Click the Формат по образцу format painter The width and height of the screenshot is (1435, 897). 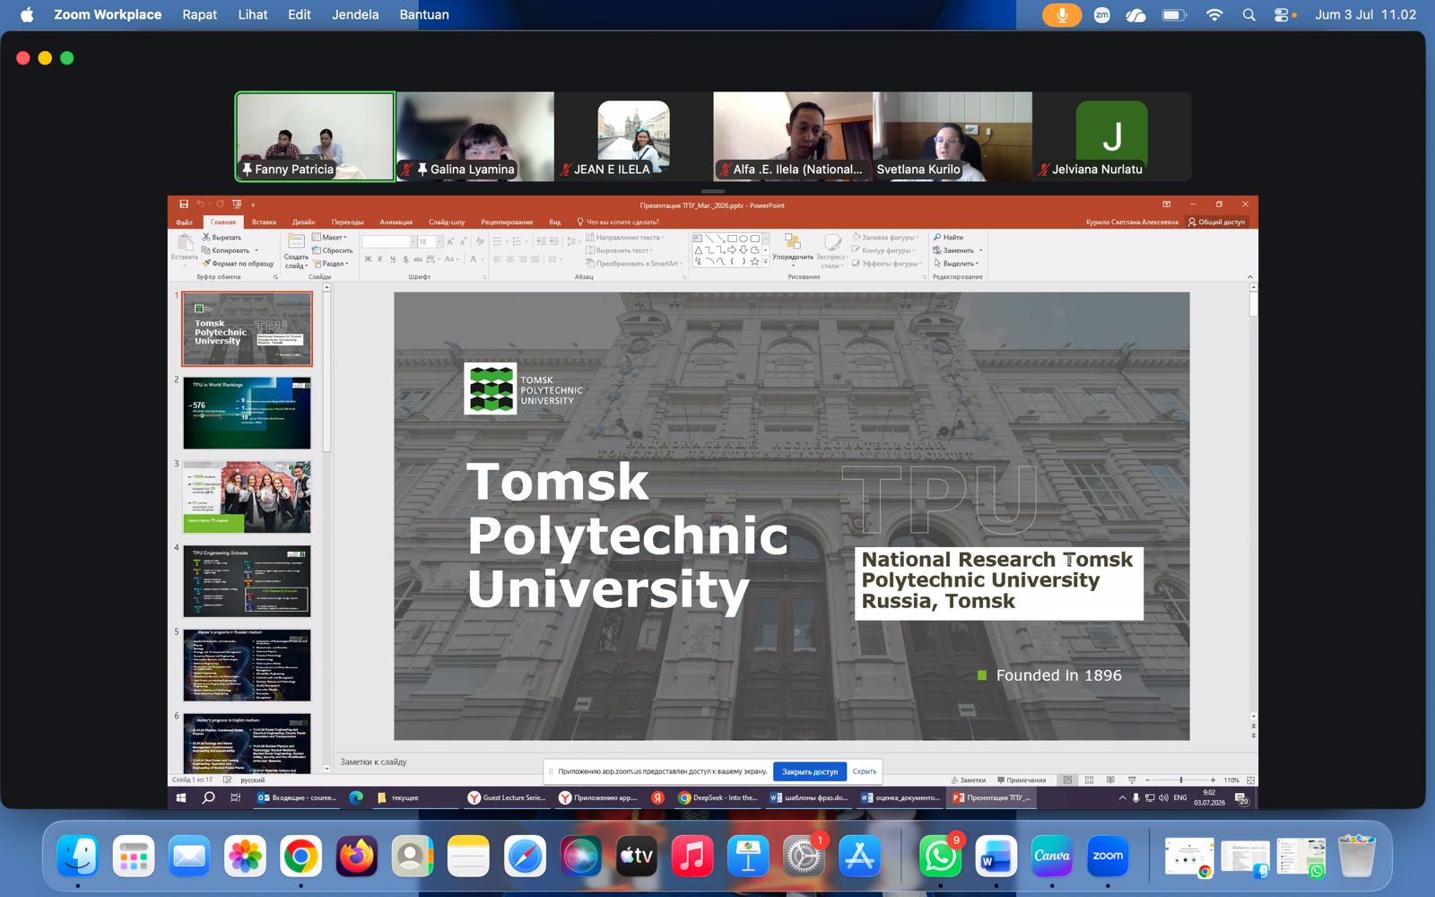point(238,264)
